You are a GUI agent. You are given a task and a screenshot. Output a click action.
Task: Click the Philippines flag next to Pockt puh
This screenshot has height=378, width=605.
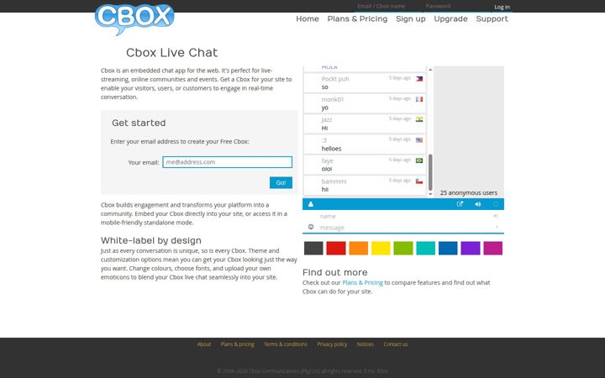[419, 79]
